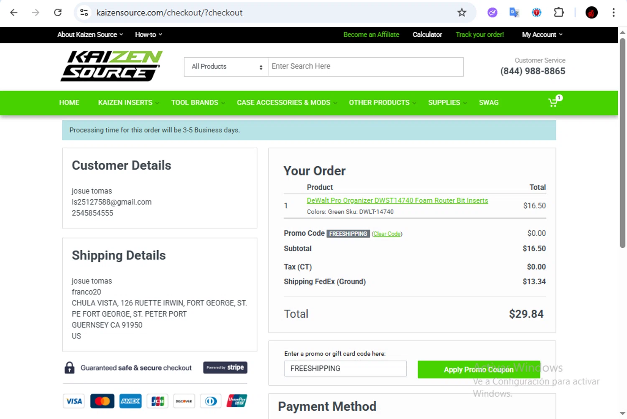
Task: Go back with the browser back arrow
Action: click(14, 13)
